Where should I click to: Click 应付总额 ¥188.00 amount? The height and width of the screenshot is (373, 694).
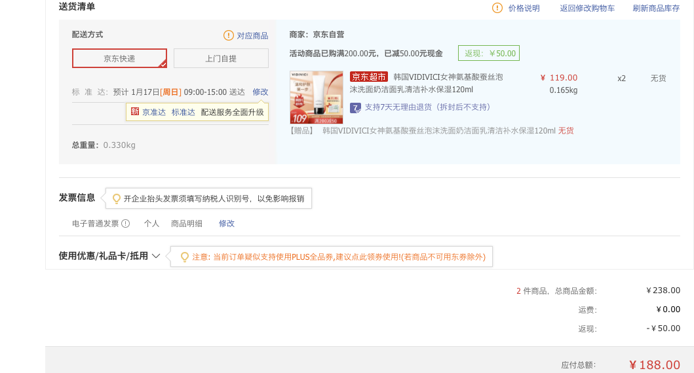point(655,365)
